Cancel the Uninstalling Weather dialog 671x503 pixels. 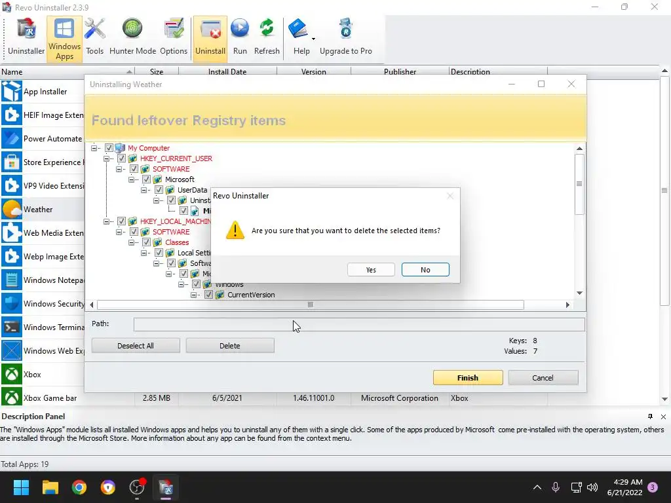[543, 378]
